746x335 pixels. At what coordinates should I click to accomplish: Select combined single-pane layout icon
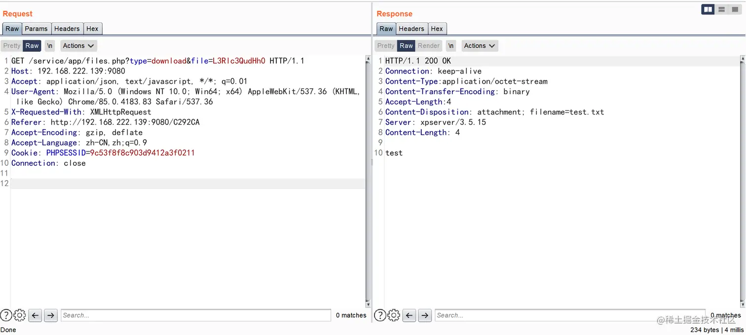[x=735, y=9]
